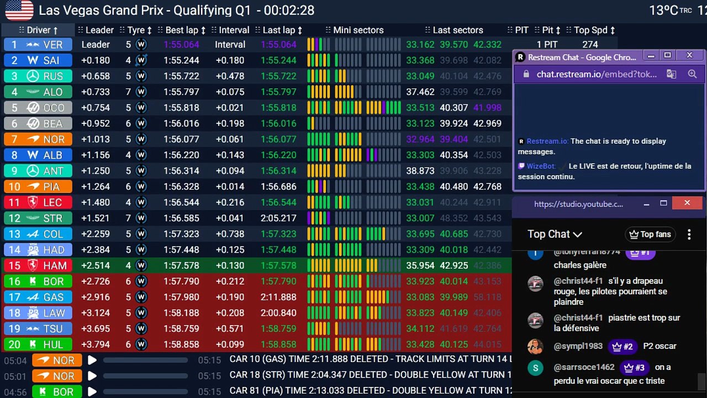Click the Restream chat address bar URL
Screen dimensions: 707x398
pyautogui.click(x=597, y=74)
